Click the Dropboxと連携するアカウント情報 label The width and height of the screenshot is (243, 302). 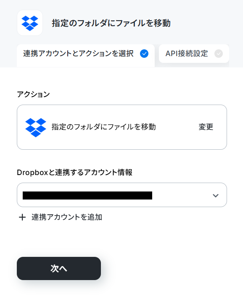(x=74, y=173)
